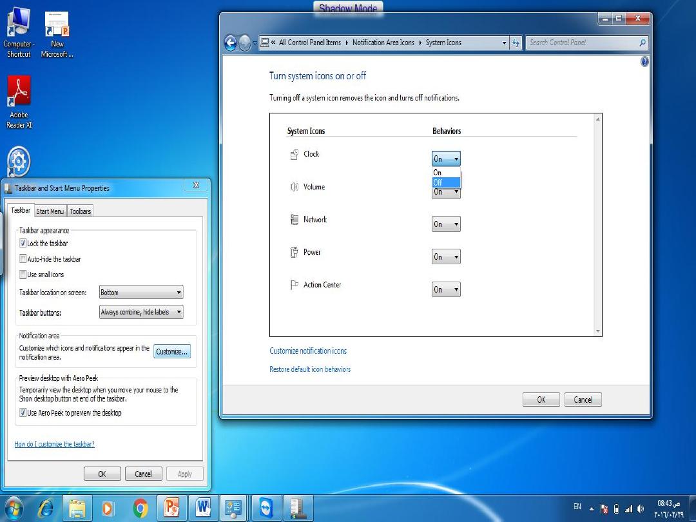Open Control Panel help question mark

[x=644, y=62]
